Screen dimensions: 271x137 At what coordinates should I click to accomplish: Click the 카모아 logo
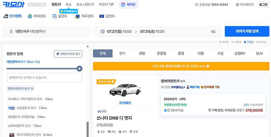14,4
